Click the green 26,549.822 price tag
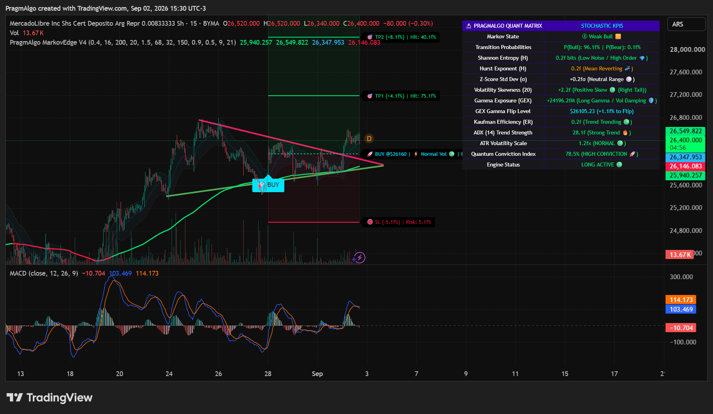 (x=685, y=131)
